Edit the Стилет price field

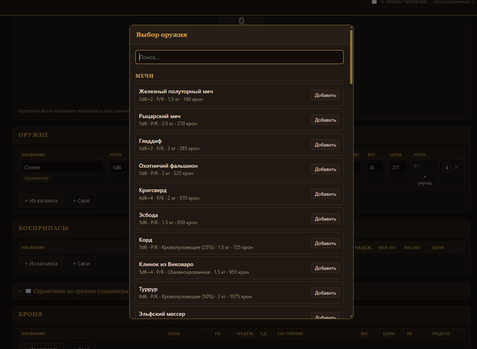point(398,167)
